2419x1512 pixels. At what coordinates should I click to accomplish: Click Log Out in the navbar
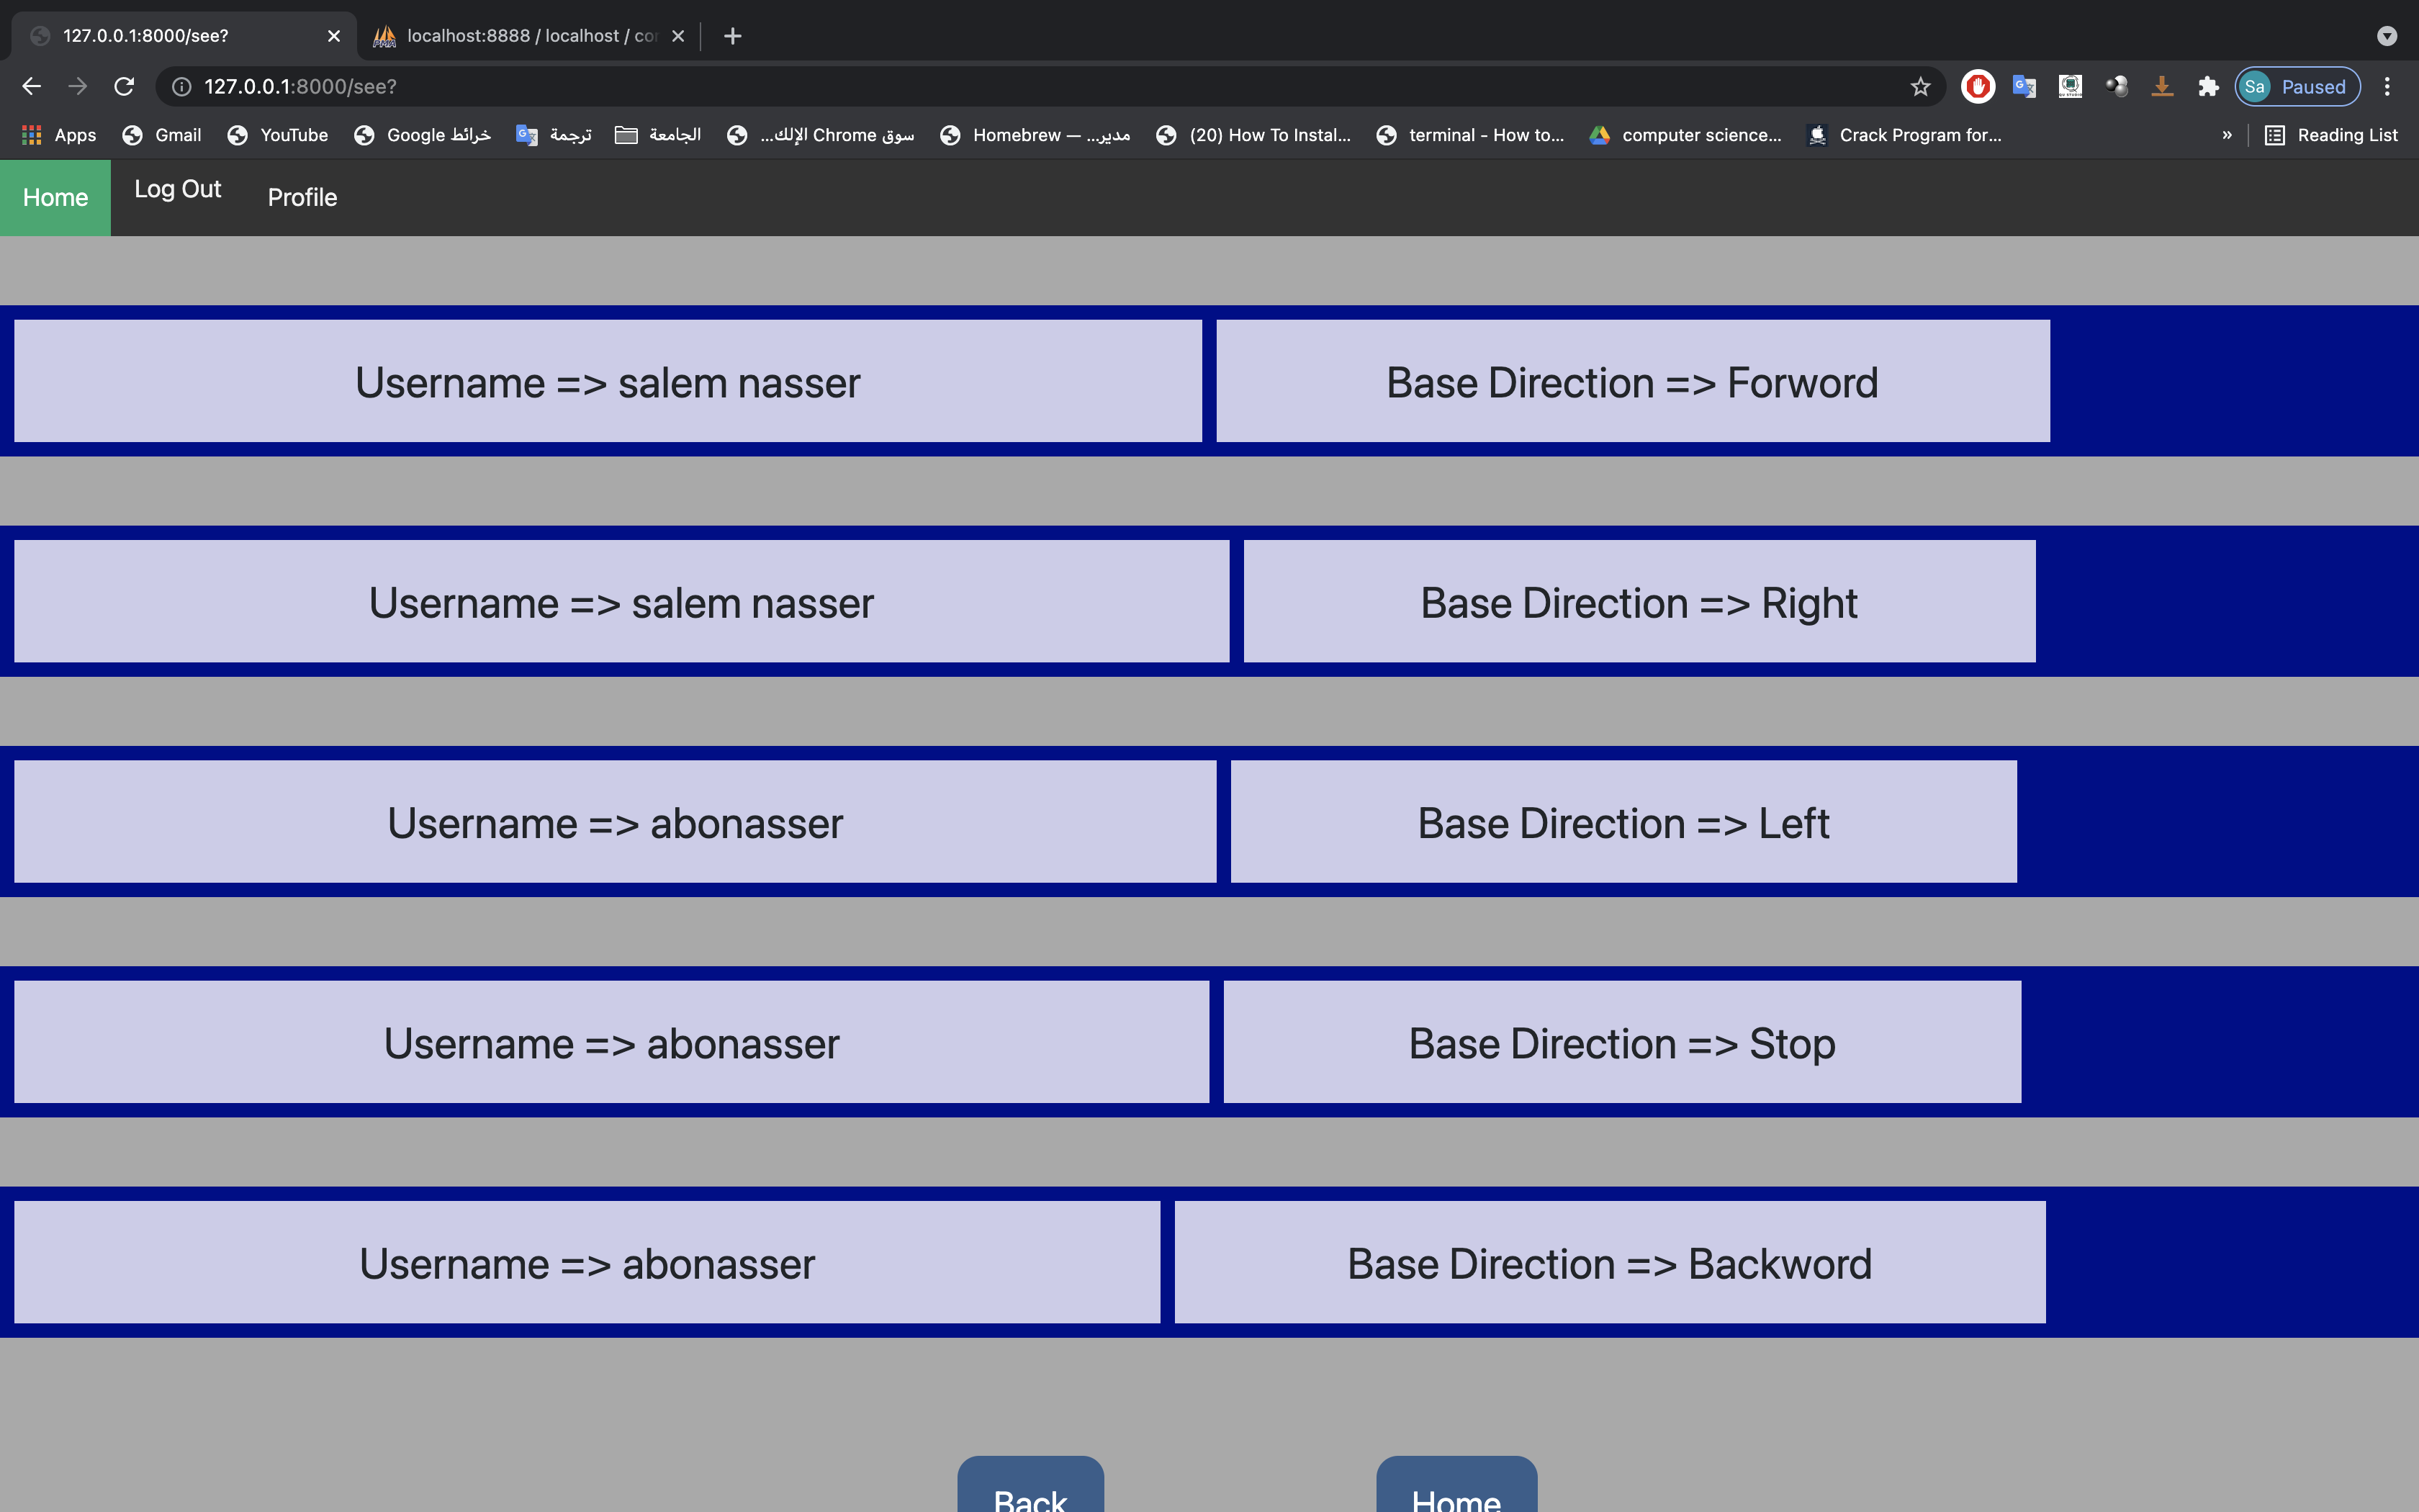[178, 189]
